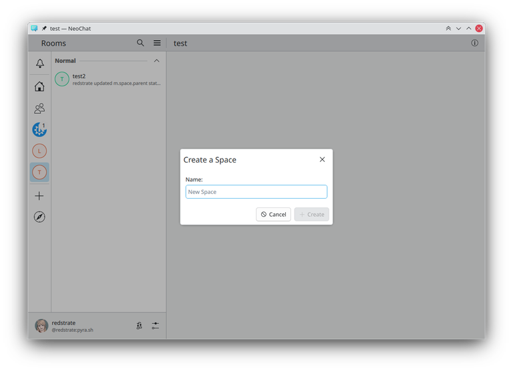Click the Create button

[x=312, y=214]
